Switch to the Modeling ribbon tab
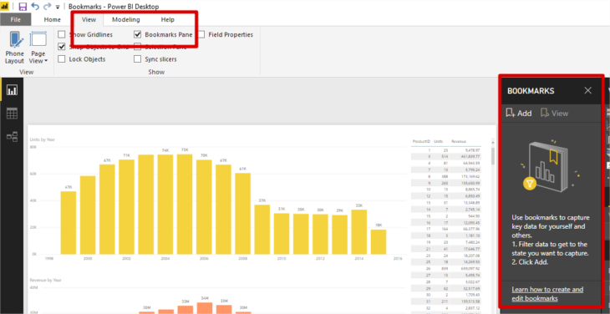This screenshot has height=314, width=610. coord(125,19)
